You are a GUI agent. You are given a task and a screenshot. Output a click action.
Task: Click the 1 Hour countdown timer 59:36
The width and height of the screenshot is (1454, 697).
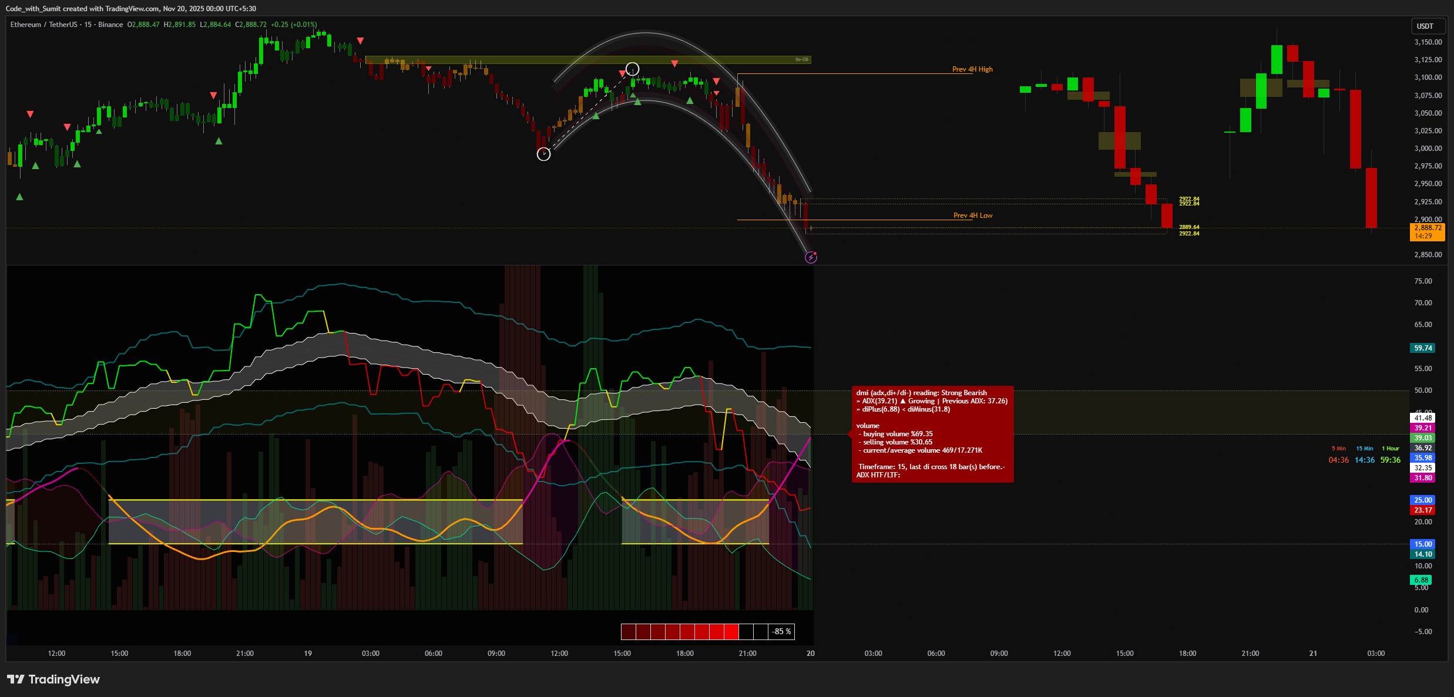click(x=1390, y=460)
